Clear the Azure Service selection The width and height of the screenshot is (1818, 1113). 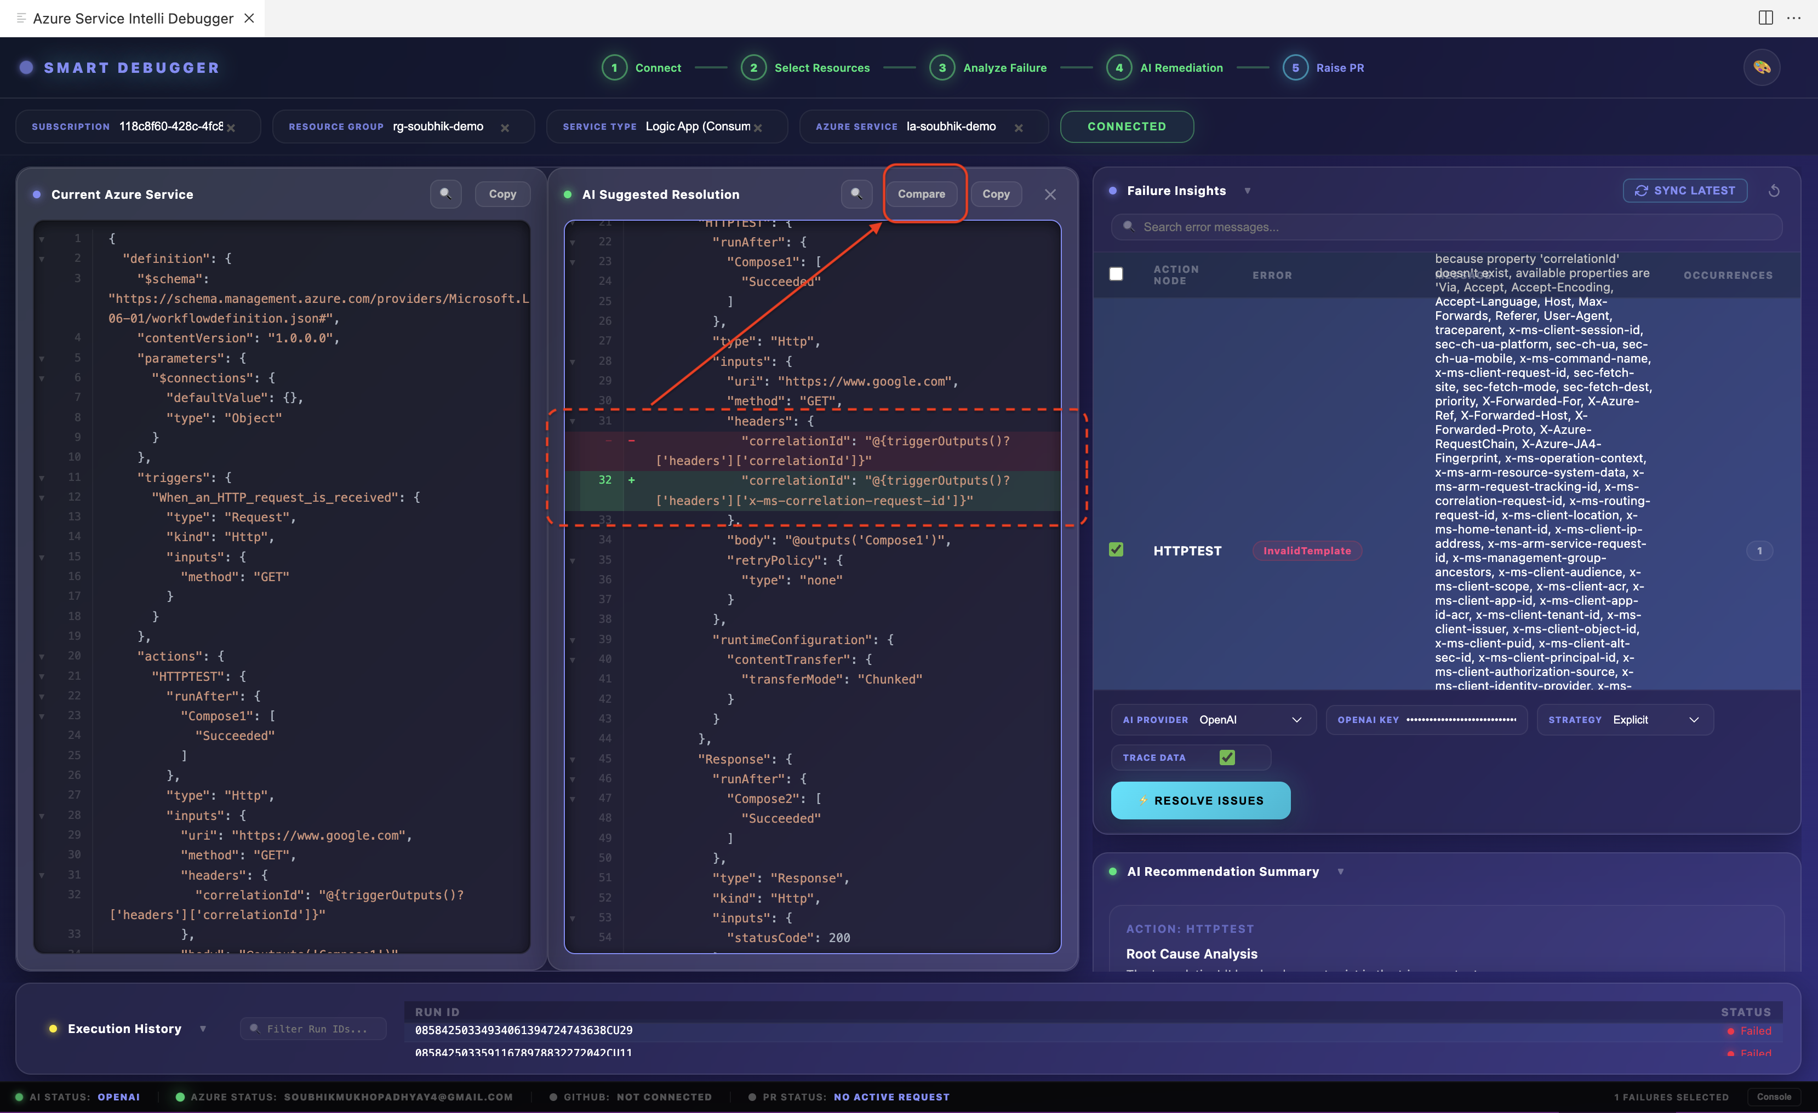[x=1018, y=128]
